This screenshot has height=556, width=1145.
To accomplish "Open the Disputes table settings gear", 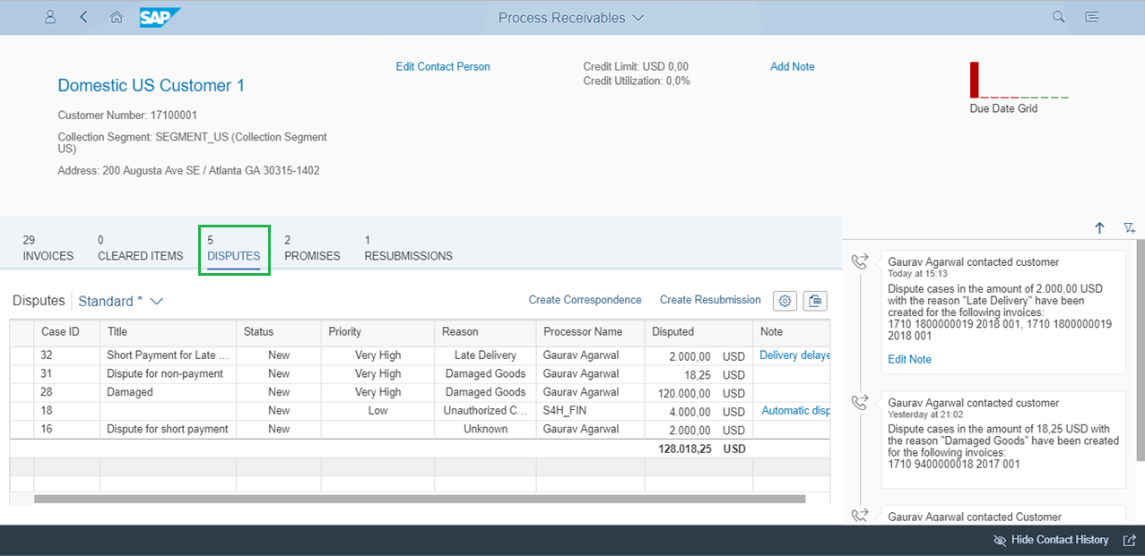I will coord(785,301).
